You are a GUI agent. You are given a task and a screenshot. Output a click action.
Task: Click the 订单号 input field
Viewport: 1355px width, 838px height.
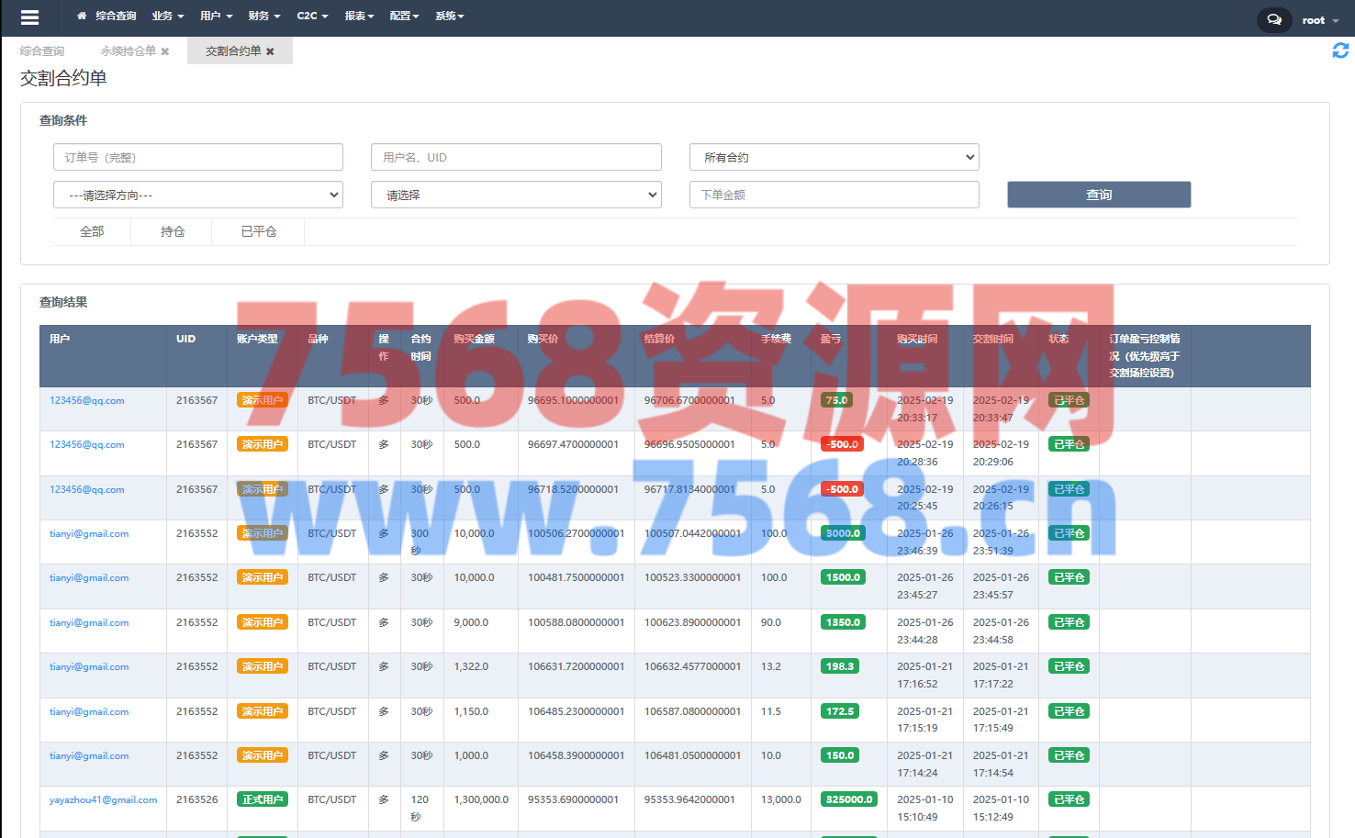pyautogui.click(x=198, y=157)
